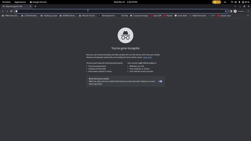Open Chrome's three-dot menu
This screenshot has width=251, height=141.
click(248, 11)
